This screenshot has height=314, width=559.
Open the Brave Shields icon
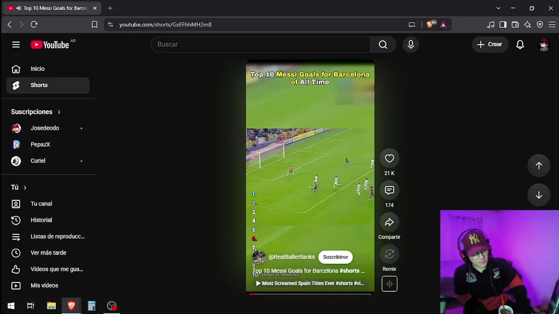[x=430, y=24]
